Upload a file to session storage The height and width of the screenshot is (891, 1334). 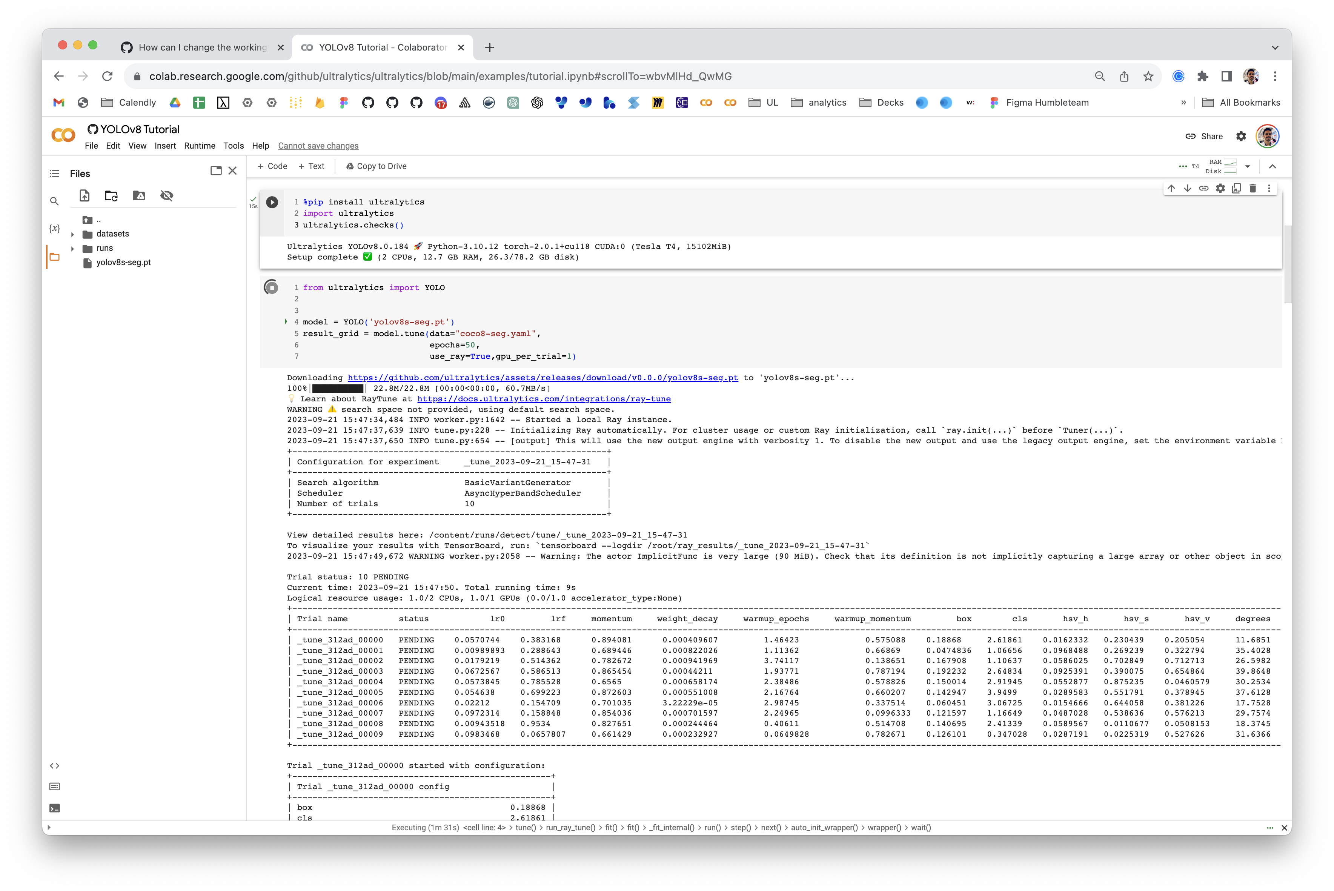(84, 195)
